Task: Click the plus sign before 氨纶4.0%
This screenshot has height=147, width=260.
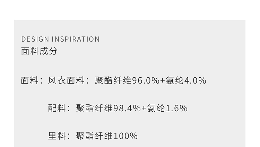Action: [x=163, y=81]
